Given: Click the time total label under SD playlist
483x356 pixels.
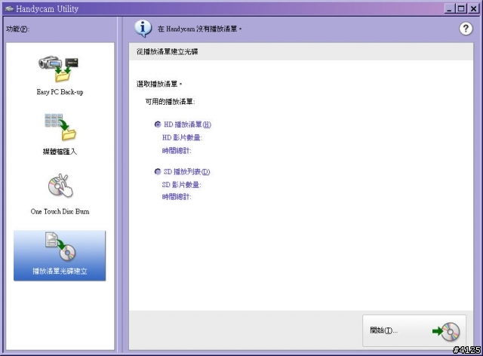Looking at the screenshot, I should [177, 197].
